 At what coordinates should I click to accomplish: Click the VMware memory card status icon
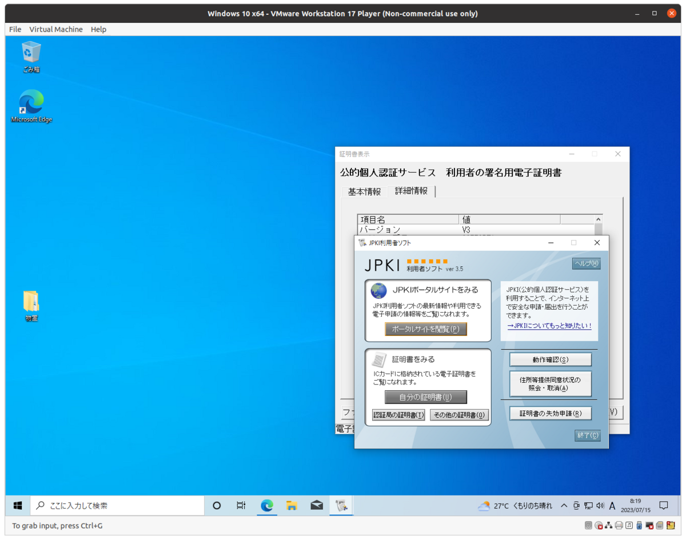pyautogui.click(x=660, y=525)
